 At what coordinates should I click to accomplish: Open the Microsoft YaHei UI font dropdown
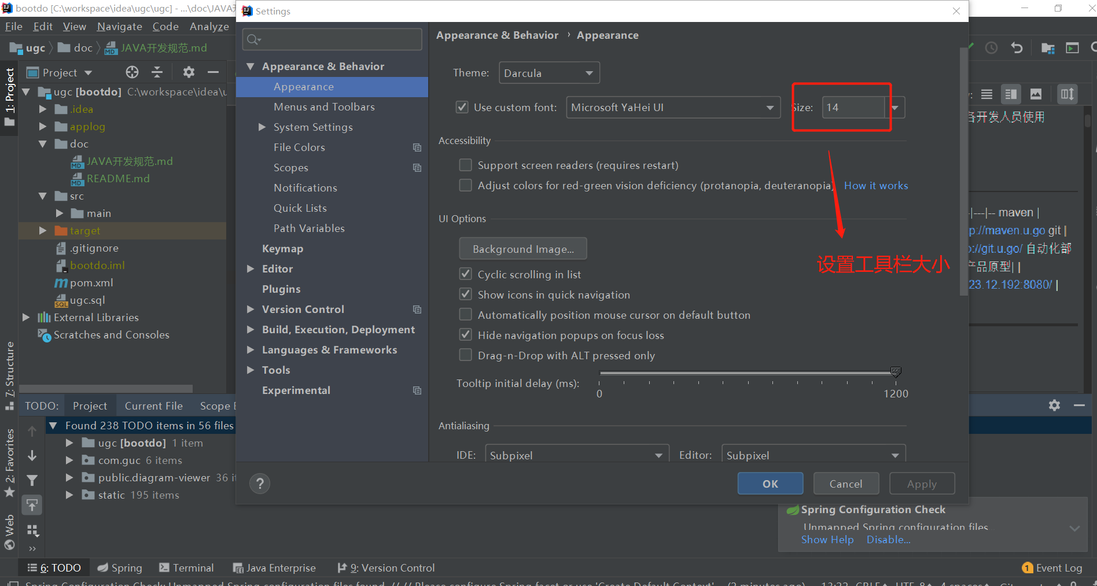pyautogui.click(x=673, y=107)
